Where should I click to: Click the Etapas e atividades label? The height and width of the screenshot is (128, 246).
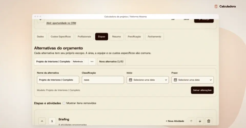click(x=48, y=103)
